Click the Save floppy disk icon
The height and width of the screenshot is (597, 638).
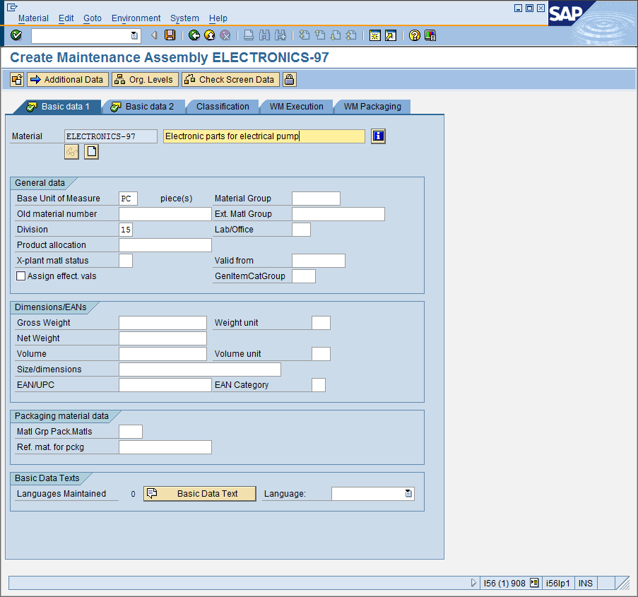[x=170, y=35]
